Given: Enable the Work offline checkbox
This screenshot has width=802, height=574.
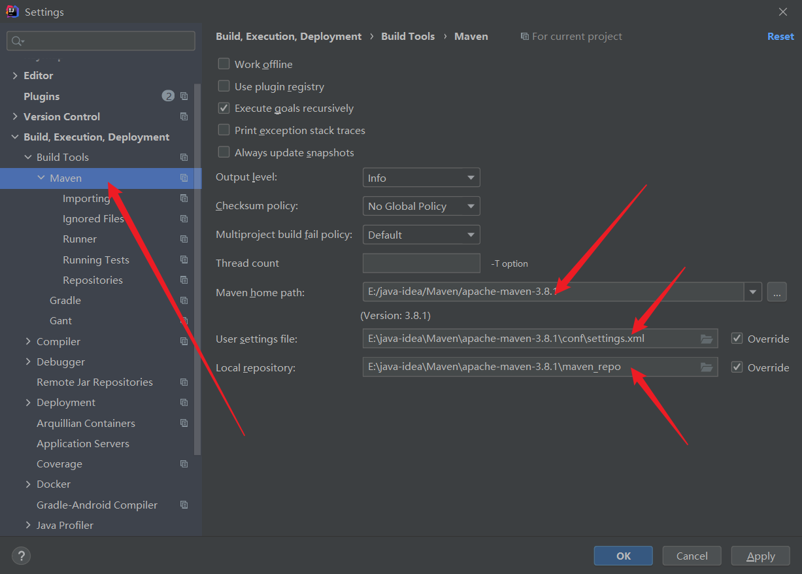Looking at the screenshot, I should [224, 64].
